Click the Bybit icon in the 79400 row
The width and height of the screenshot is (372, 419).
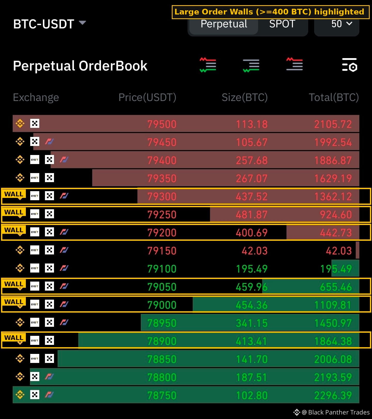click(35, 160)
